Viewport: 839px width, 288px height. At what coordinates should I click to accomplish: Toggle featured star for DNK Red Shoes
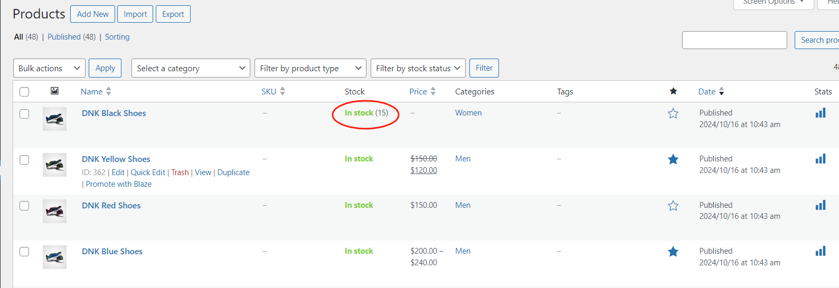pos(673,206)
